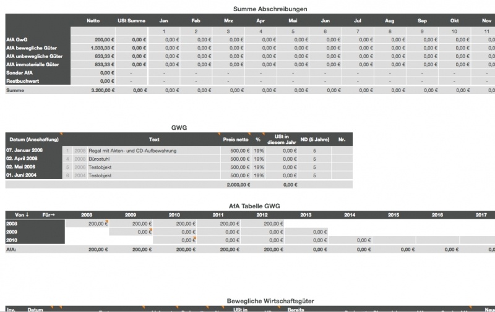Click the 3.200,00 € Netto sum cell
Screen dimensions: 495x312
pyautogui.click(x=101, y=90)
